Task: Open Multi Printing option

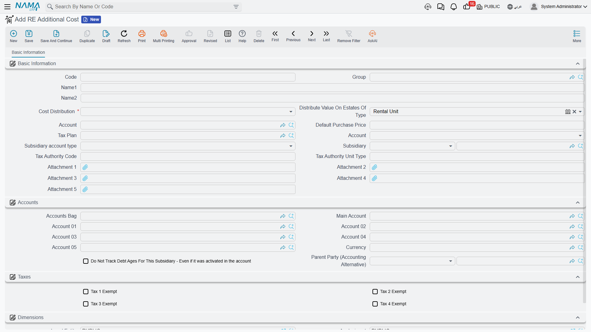Action: click(x=163, y=36)
